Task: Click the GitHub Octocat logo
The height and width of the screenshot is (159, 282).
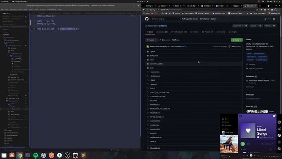Action: pyautogui.click(x=147, y=19)
